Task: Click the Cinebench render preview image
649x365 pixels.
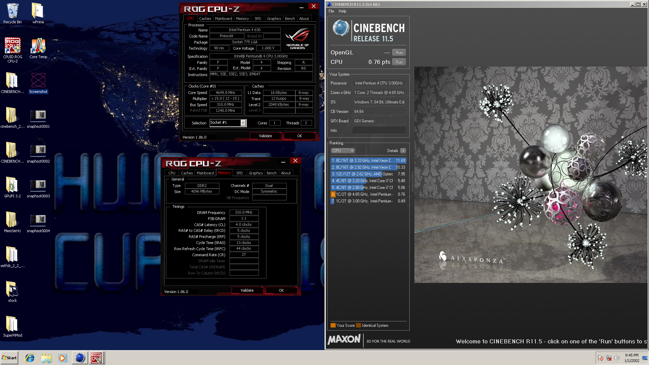Action: (531, 174)
